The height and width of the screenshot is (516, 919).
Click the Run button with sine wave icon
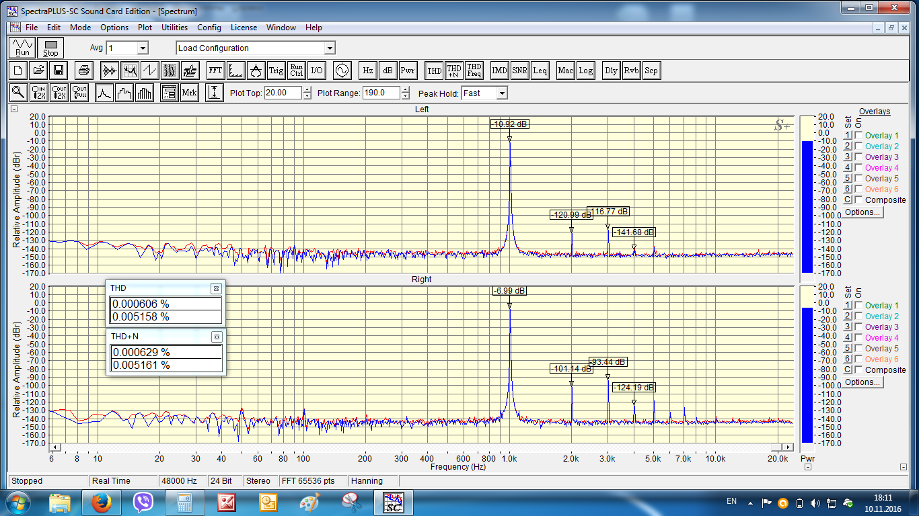coord(23,48)
